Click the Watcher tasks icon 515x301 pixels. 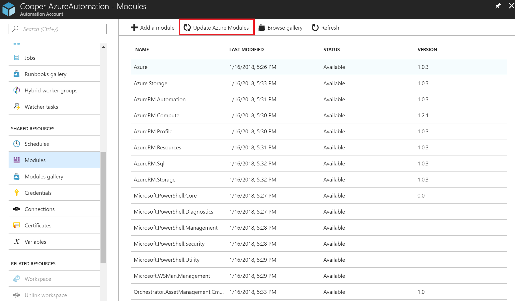(17, 107)
